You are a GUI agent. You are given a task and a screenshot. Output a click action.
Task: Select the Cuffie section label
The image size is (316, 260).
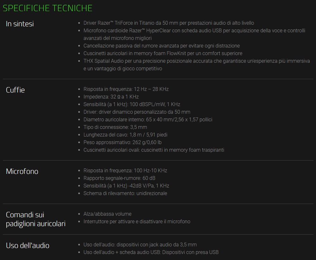(15, 90)
